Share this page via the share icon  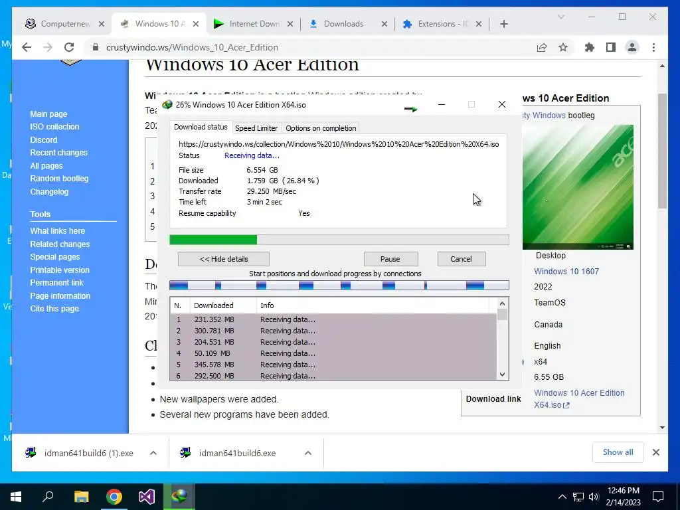[x=542, y=47]
